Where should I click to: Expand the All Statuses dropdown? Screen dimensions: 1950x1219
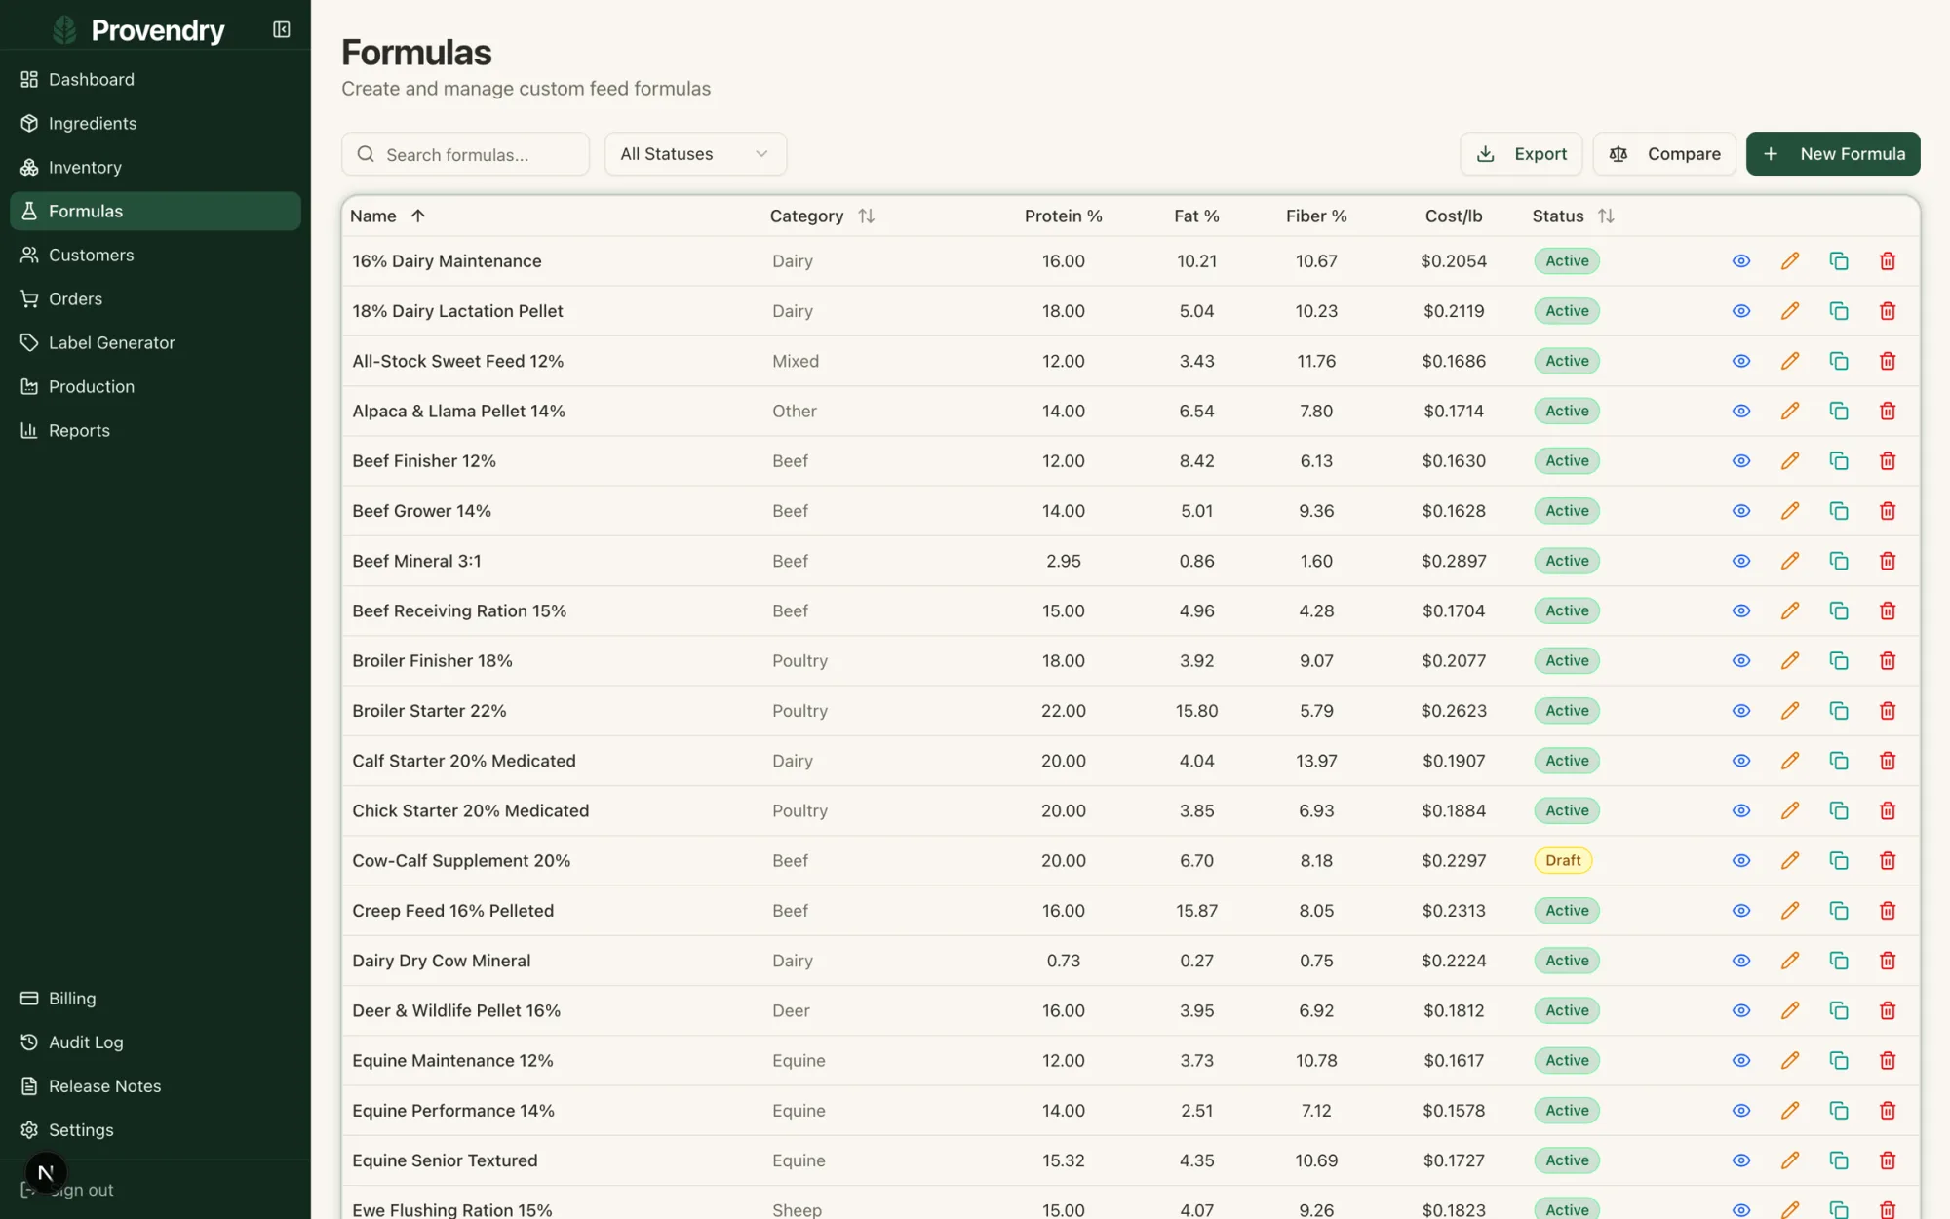tap(695, 154)
